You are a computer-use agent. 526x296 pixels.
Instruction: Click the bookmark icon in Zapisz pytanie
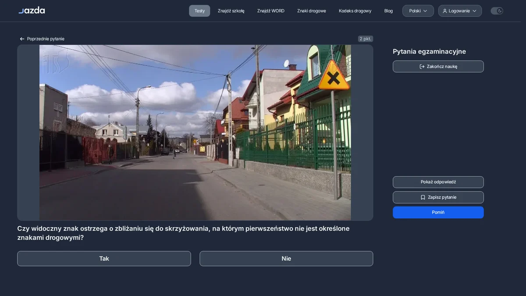[x=423, y=197]
